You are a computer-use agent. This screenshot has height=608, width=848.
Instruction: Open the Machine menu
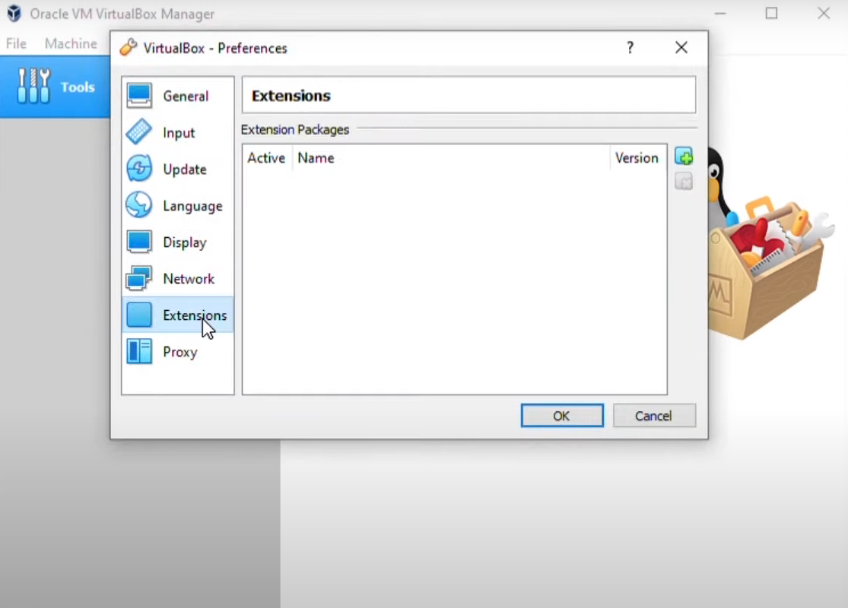(x=71, y=43)
